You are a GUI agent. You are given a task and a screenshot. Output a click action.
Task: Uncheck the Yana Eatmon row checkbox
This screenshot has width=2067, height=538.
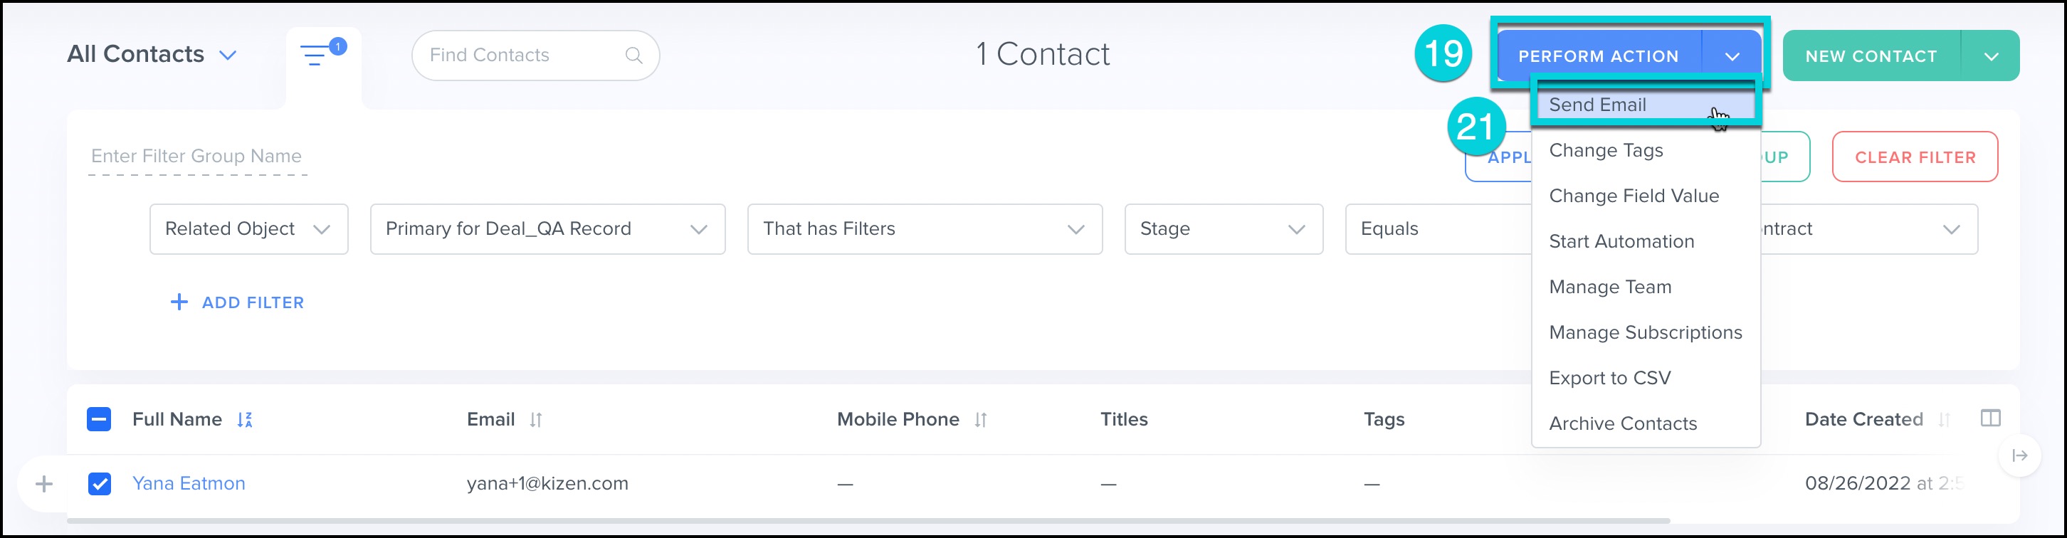click(x=100, y=483)
